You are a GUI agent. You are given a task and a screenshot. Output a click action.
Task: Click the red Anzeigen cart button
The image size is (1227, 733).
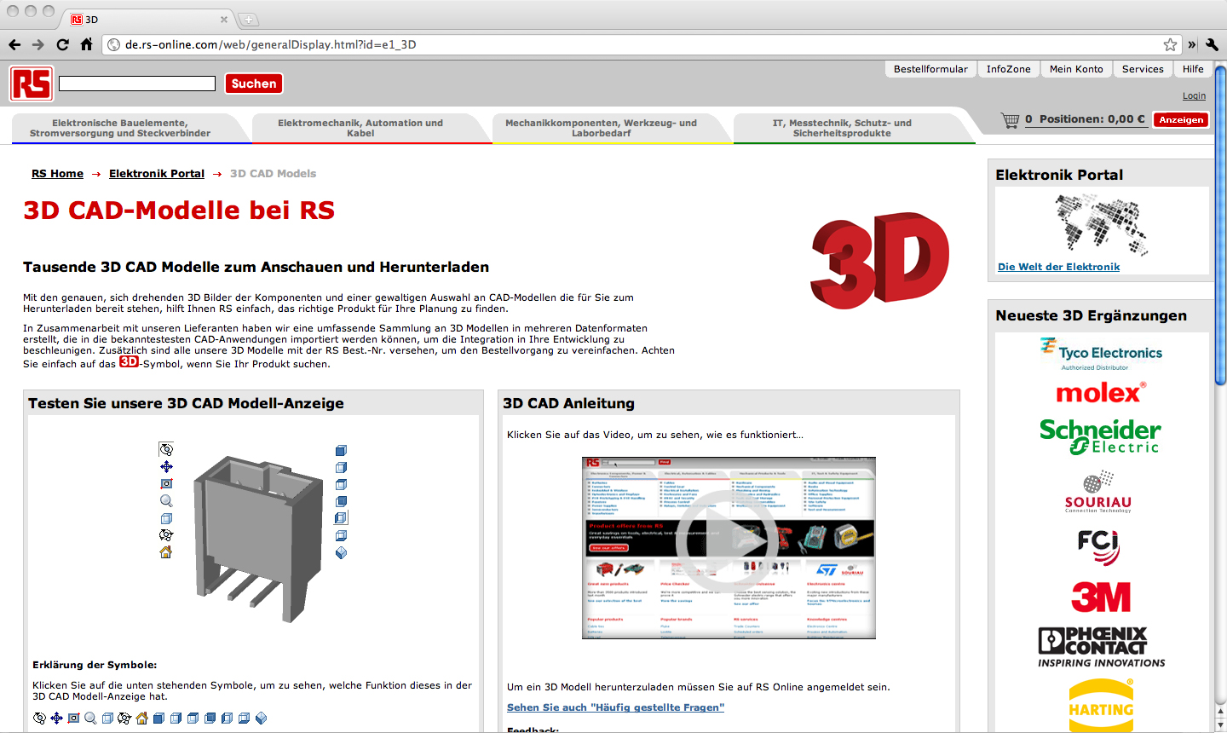point(1182,120)
